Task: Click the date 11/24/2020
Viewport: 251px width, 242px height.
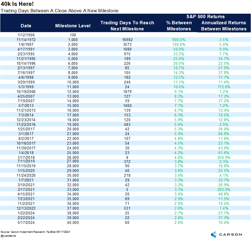Action: (x=26, y=175)
